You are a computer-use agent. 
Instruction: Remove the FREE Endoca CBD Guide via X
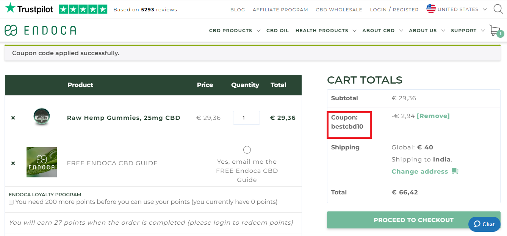click(13, 163)
